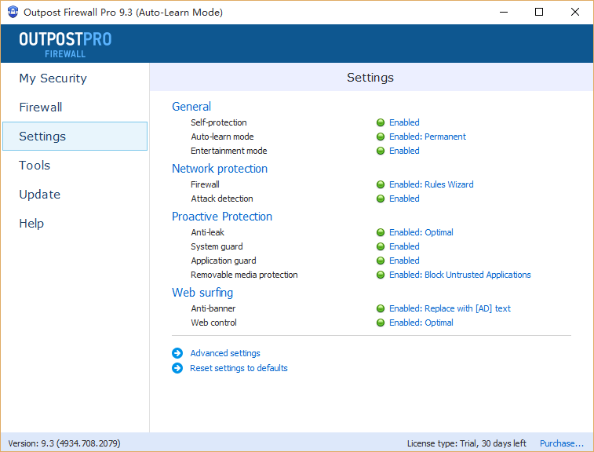Click the blue arrow icon beside Advanced settings
The height and width of the screenshot is (452, 594).
(177, 353)
